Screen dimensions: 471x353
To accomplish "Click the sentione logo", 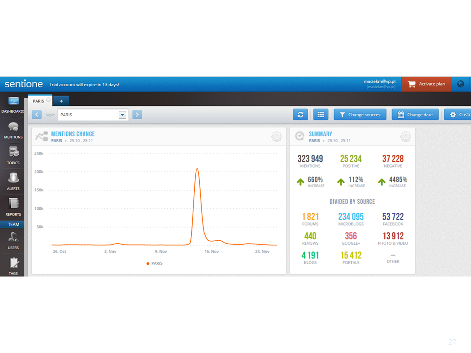I will pos(24,84).
